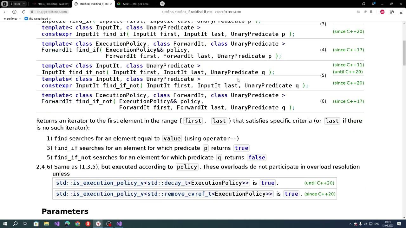Click the Parameters heading
Image resolution: width=406 pixels, height=228 pixels.
point(65,211)
